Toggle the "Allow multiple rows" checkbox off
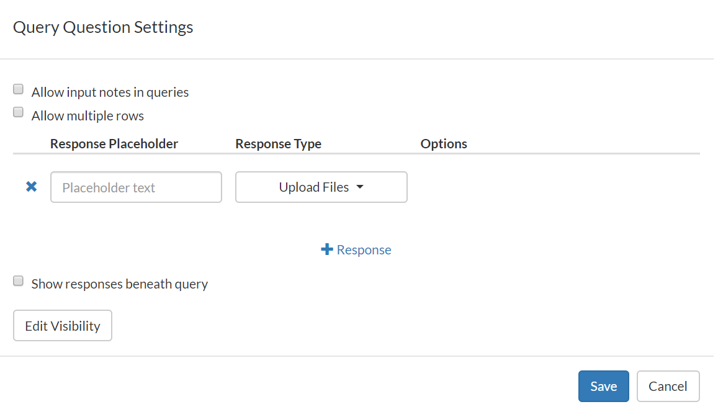This screenshot has width=718, height=412. click(18, 112)
